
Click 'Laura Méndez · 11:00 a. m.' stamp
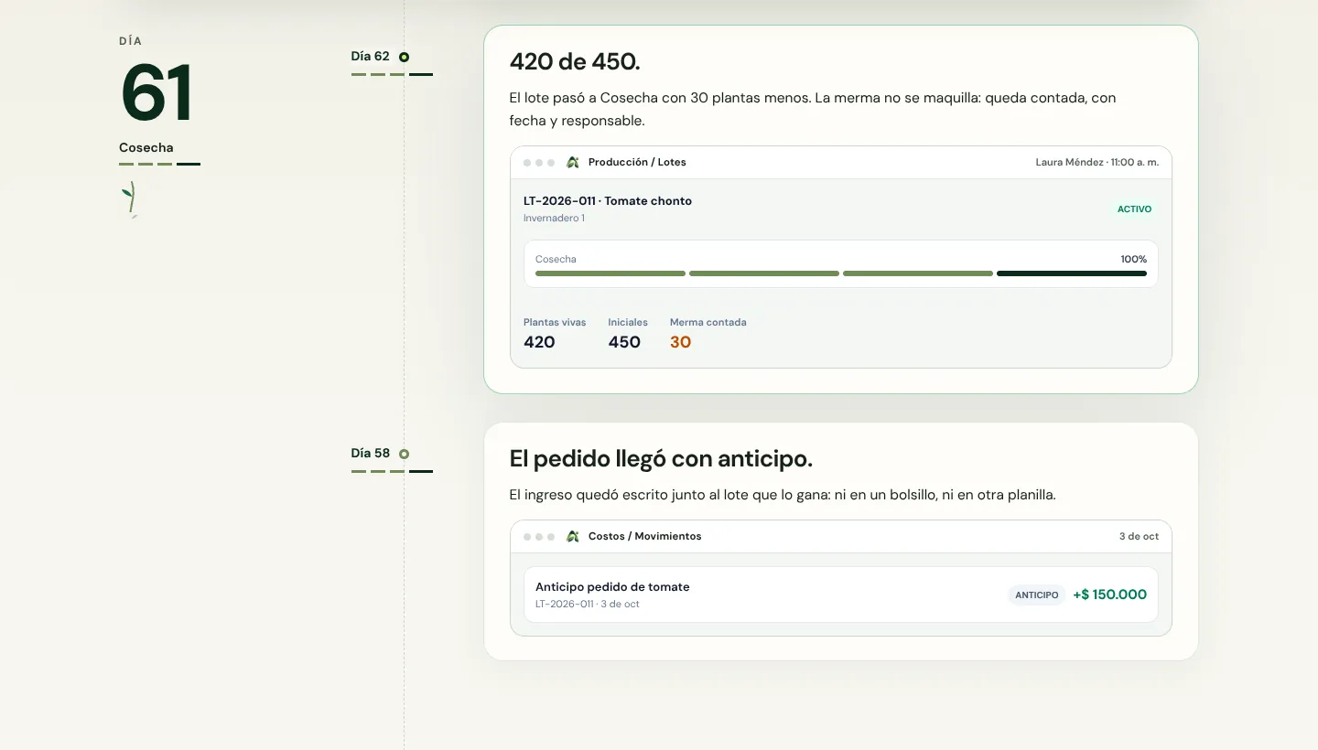click(1097, 162)
